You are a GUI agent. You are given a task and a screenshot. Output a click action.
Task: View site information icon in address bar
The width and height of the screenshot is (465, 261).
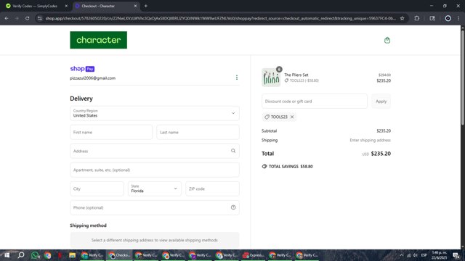(x=40, y=18)
